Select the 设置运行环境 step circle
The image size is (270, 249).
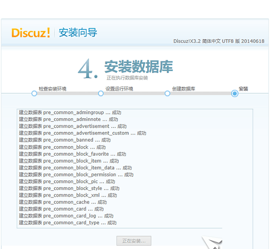pyautogui.click(x=101, y=93)
